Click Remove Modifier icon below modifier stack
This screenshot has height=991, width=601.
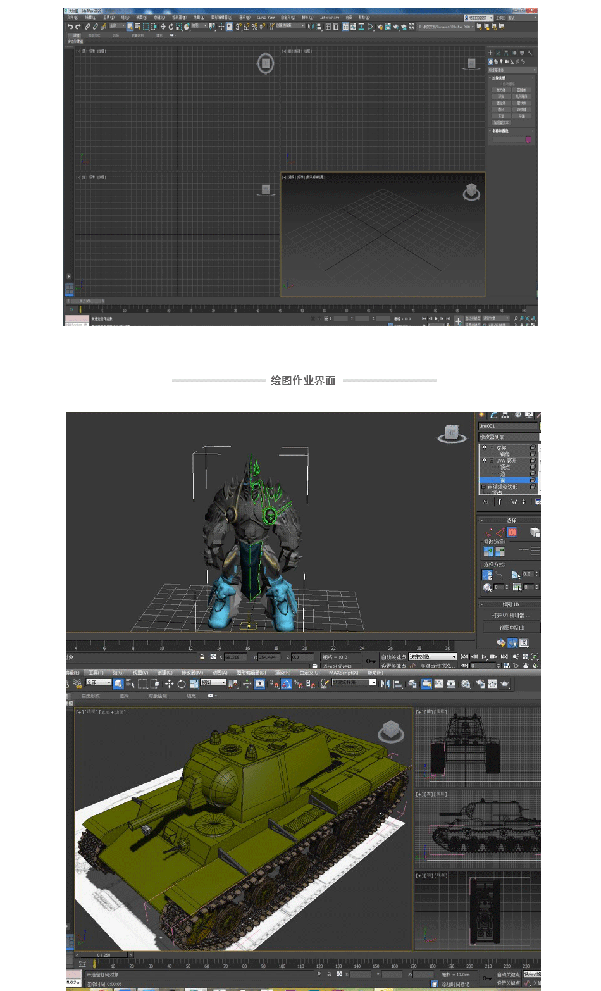tap(524, 502)
